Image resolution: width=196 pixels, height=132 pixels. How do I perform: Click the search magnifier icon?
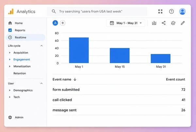point(54,11)
